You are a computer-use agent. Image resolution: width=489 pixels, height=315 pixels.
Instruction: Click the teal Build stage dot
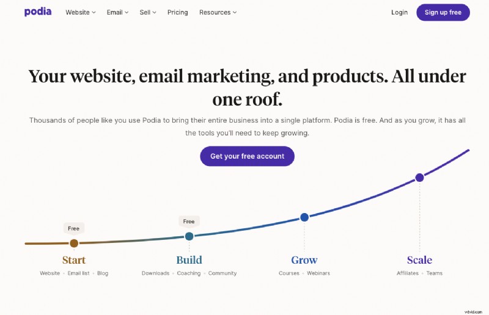tap(189, 236)
